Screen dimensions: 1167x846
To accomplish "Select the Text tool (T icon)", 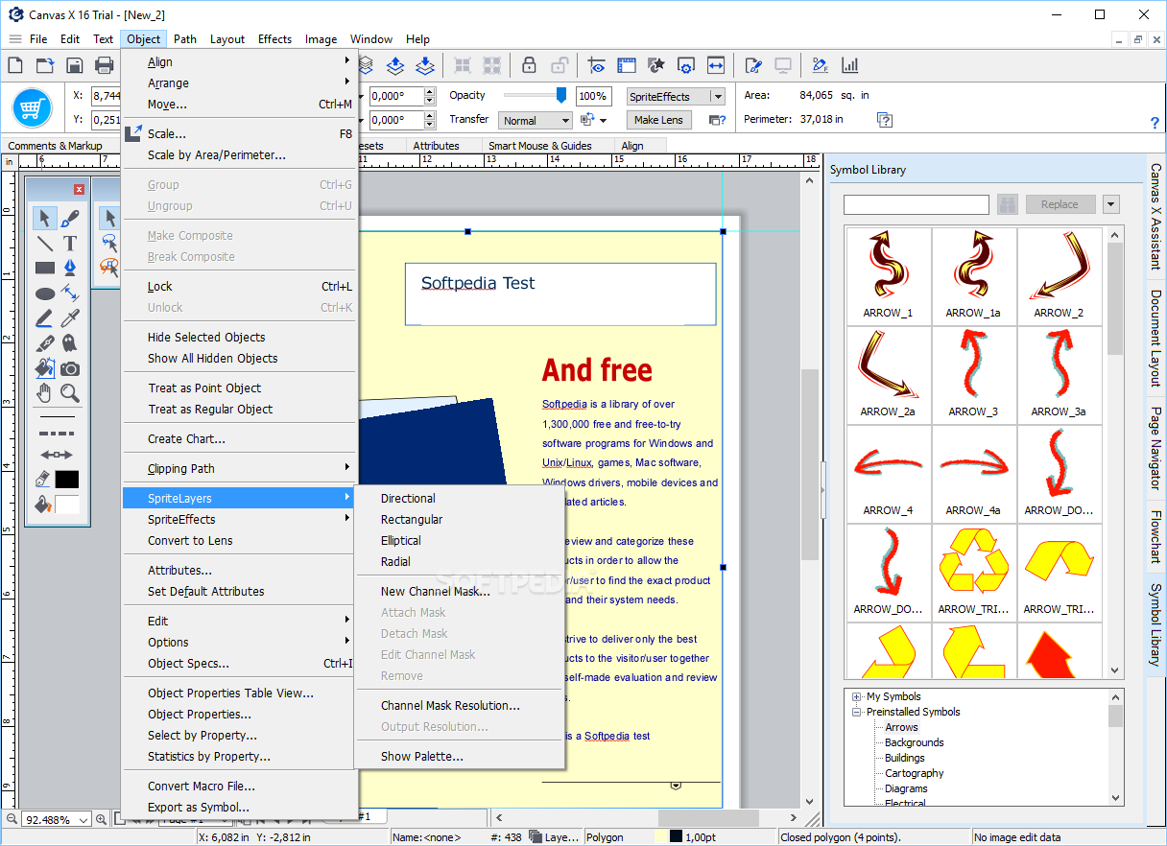I will [70, 243].
